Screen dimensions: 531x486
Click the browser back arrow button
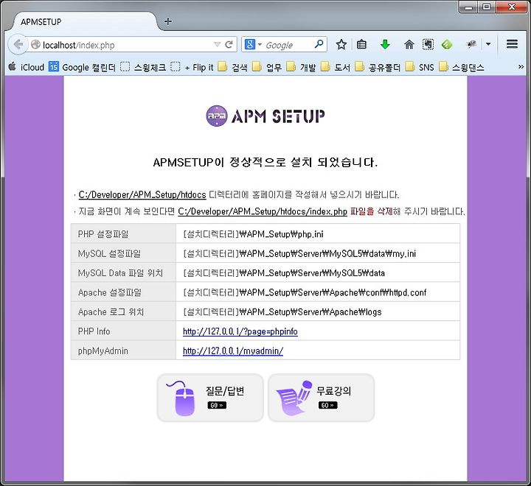pyautogui.click(x=18, y=44)
